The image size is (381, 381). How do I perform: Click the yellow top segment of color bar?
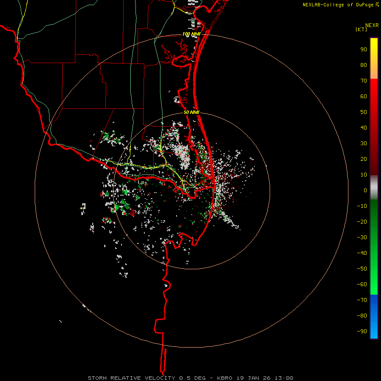tap(374, 58)
